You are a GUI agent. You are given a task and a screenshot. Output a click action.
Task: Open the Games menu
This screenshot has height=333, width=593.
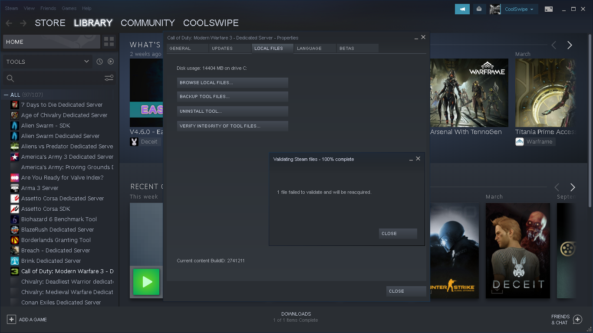pos(69,8)
